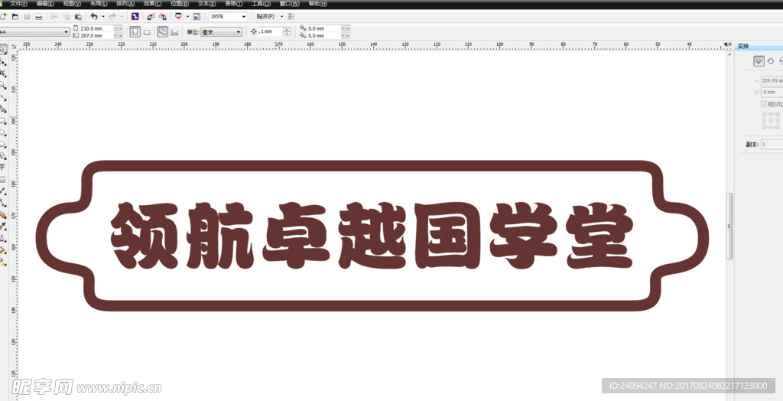Screen dimensions: 783x401
Task: Open the 窗口(W) menu
Action: [x=290, y=4]
